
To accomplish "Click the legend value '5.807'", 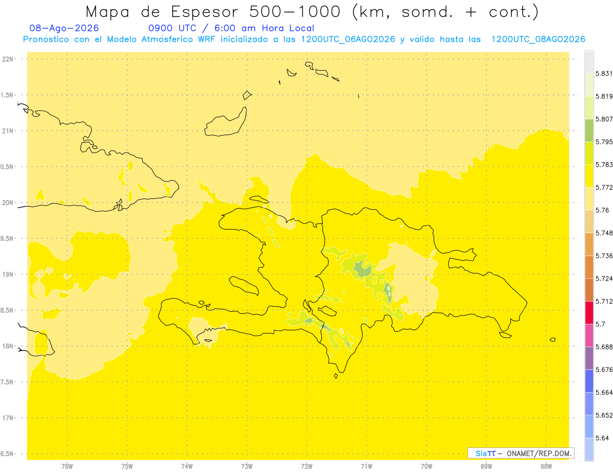I will click(604, 119).
